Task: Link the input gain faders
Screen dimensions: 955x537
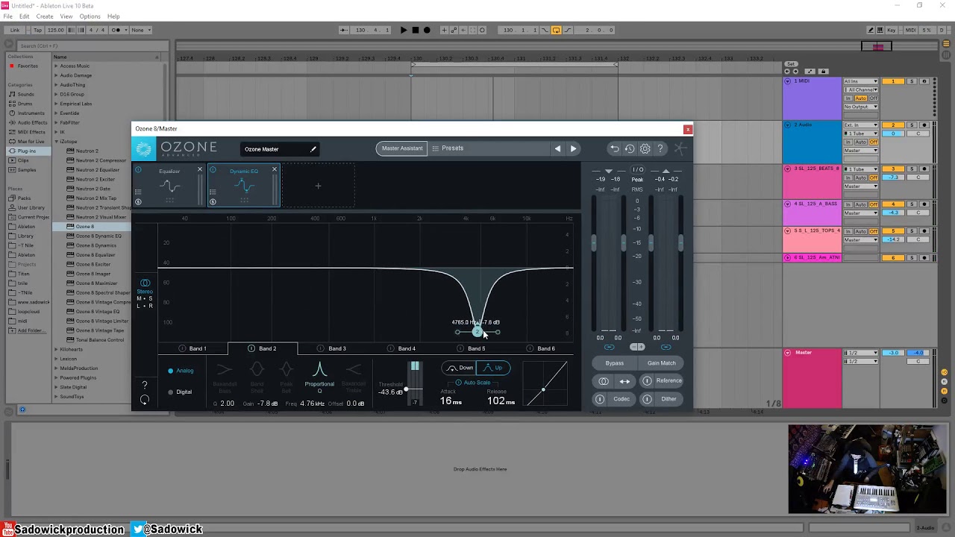Action: pos(609,347)
